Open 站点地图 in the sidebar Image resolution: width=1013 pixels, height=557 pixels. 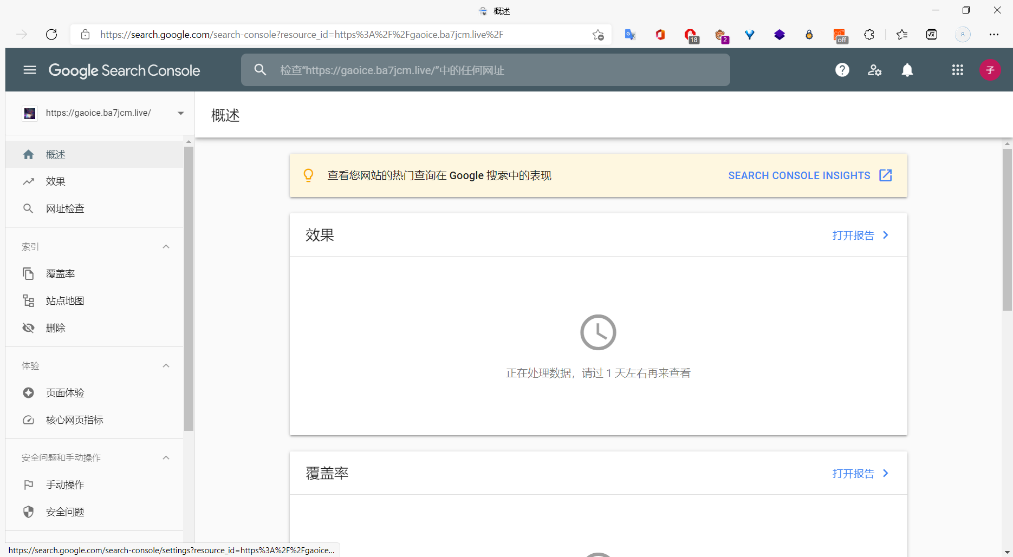(94, 301)
